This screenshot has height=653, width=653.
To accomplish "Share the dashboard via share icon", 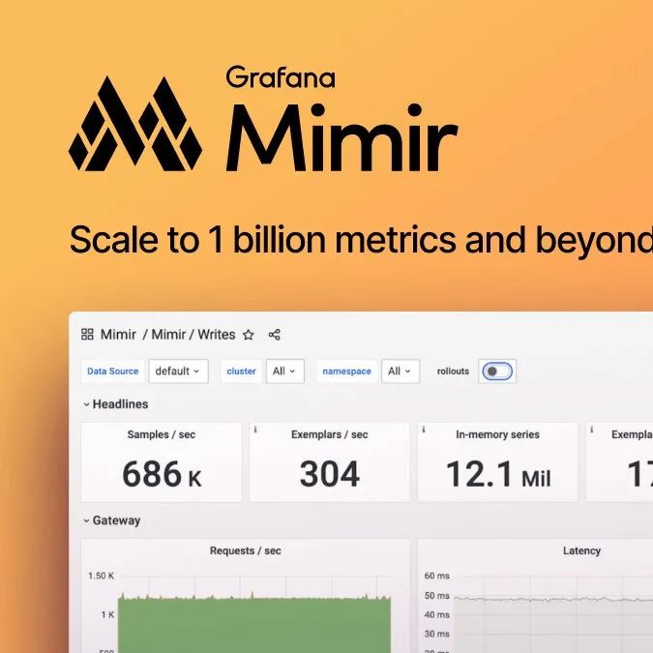I will 275,335.
